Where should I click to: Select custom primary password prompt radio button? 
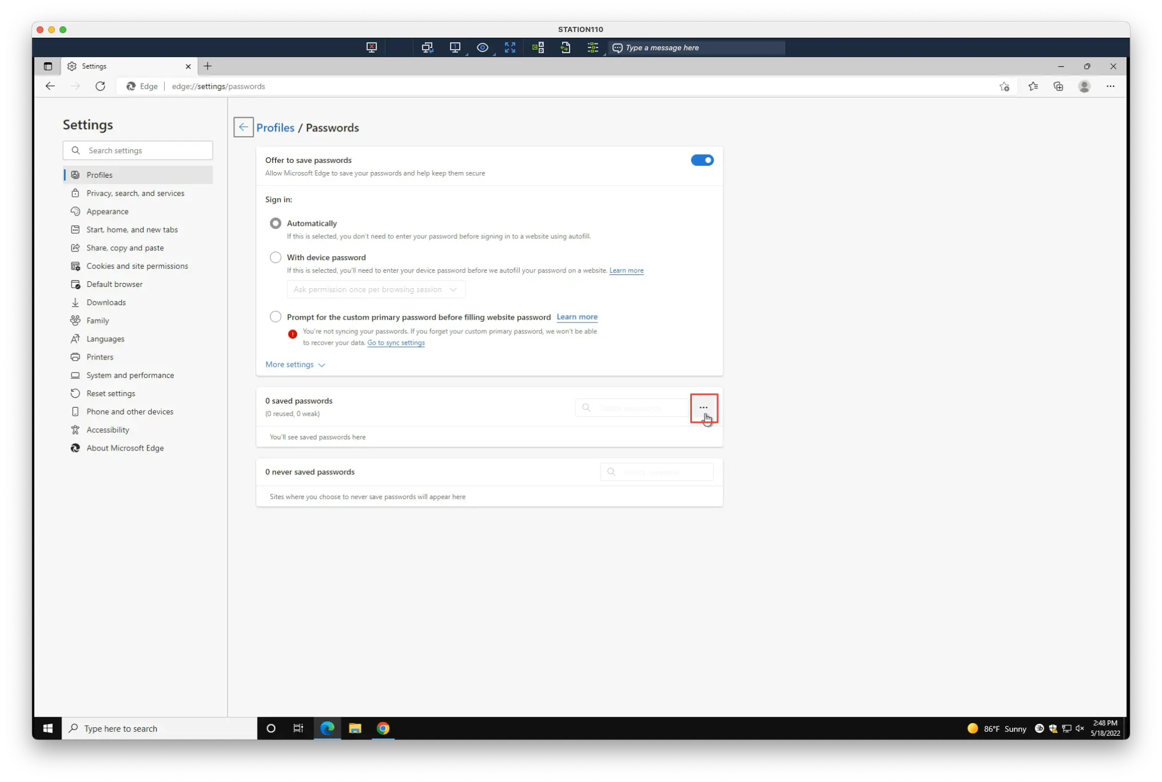(276, 317)
